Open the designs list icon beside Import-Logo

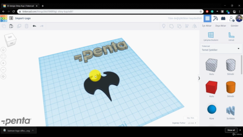(11, 18)
